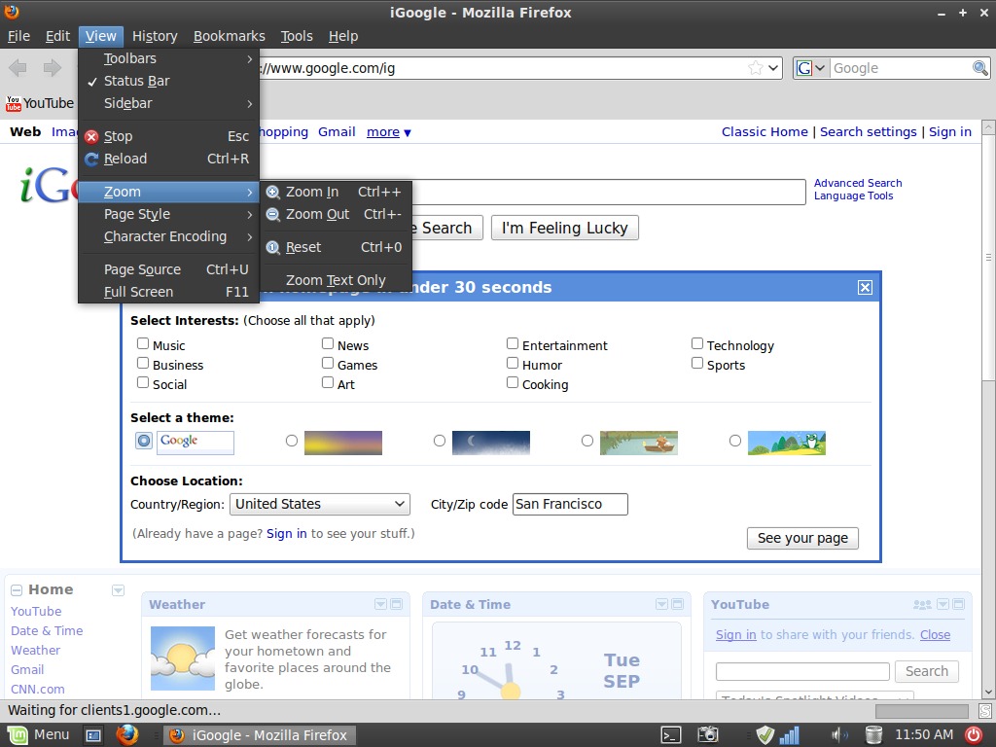Open the URL bar history dropdown arrow

(x=773, y=68)
